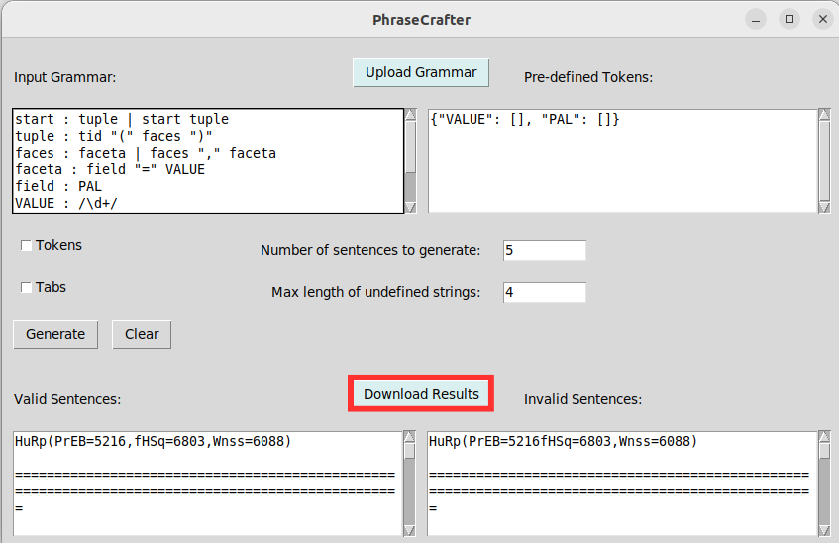Toggle the Tabs checkbox

pyautogui.click(x=27, y=288)
